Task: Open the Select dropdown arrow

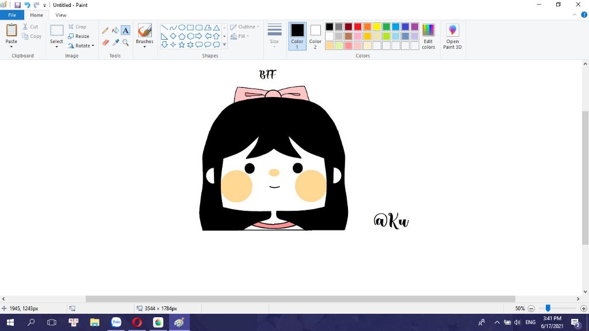Action: (56, 47)
